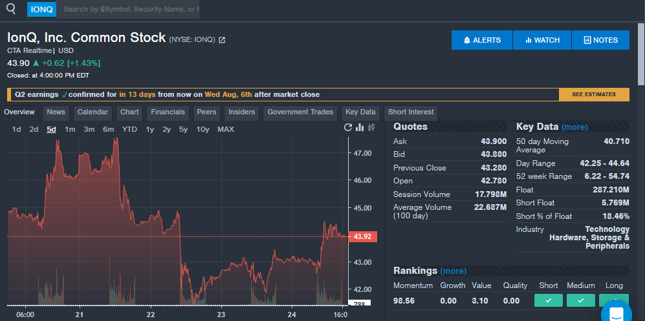The width and height of the screenshot is (645, 321).
Task: Set chart range to 6m
Action: (x=109, y=129)
